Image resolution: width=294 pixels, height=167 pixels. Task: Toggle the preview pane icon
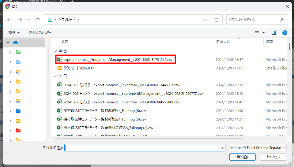pyautogui.click(x=274, y=33)
